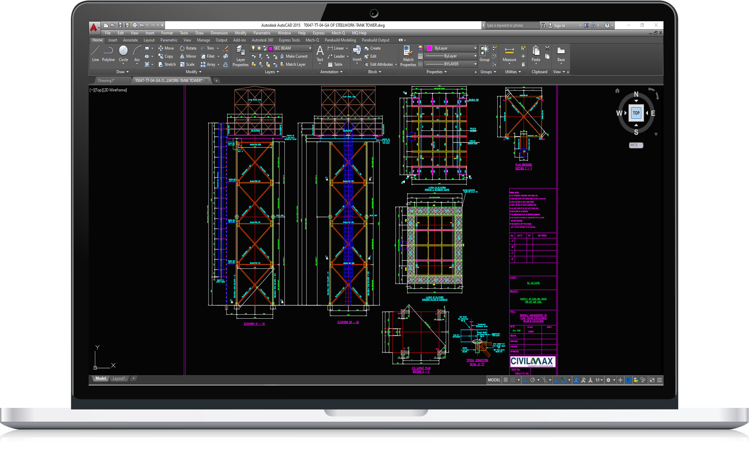Viewport: 749px width, 451px height.
Task: Toggle object snap in status bar
Action: [x=564, y=380]
